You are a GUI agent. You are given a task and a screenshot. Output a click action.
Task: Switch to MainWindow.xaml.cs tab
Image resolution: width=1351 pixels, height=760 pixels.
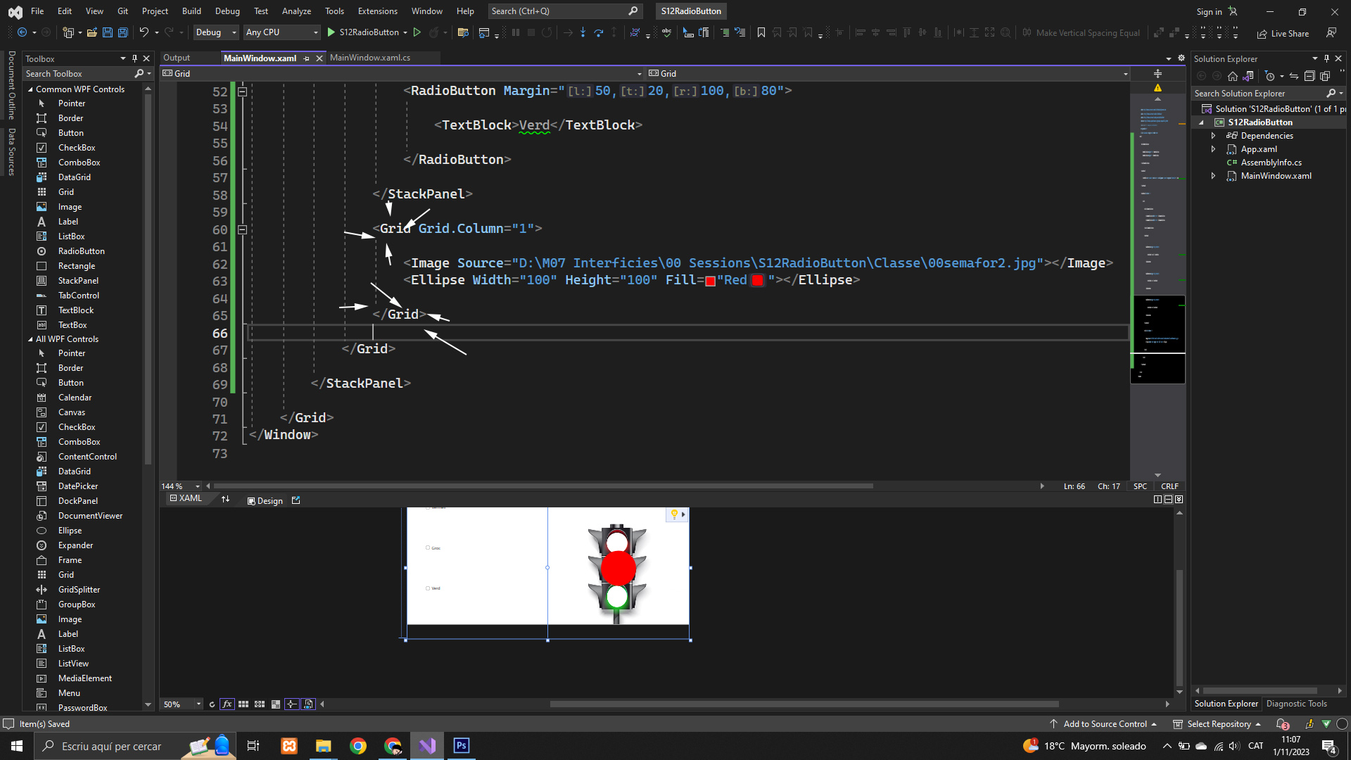tap(370, 58)
